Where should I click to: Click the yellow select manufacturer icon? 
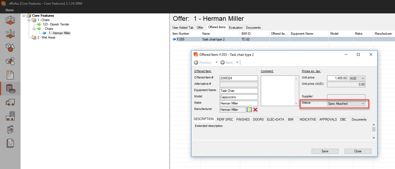click(249, 110)
